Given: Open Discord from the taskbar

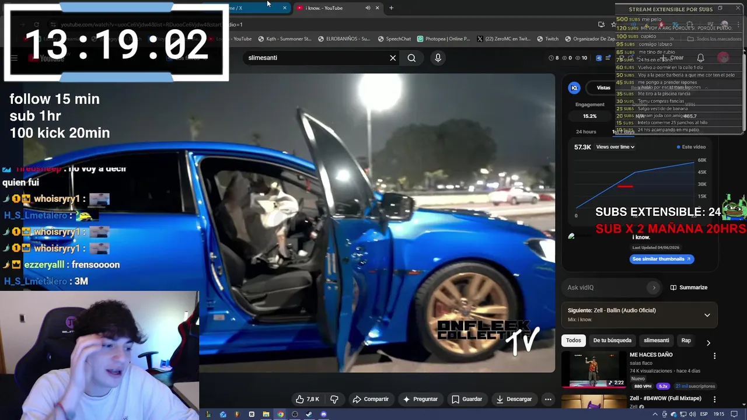Looking at the screenshot, I should coord(324,415).
